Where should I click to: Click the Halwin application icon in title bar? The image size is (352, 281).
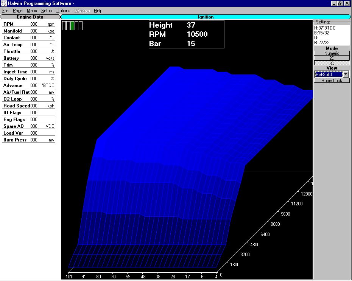click(x=3, y=3)
